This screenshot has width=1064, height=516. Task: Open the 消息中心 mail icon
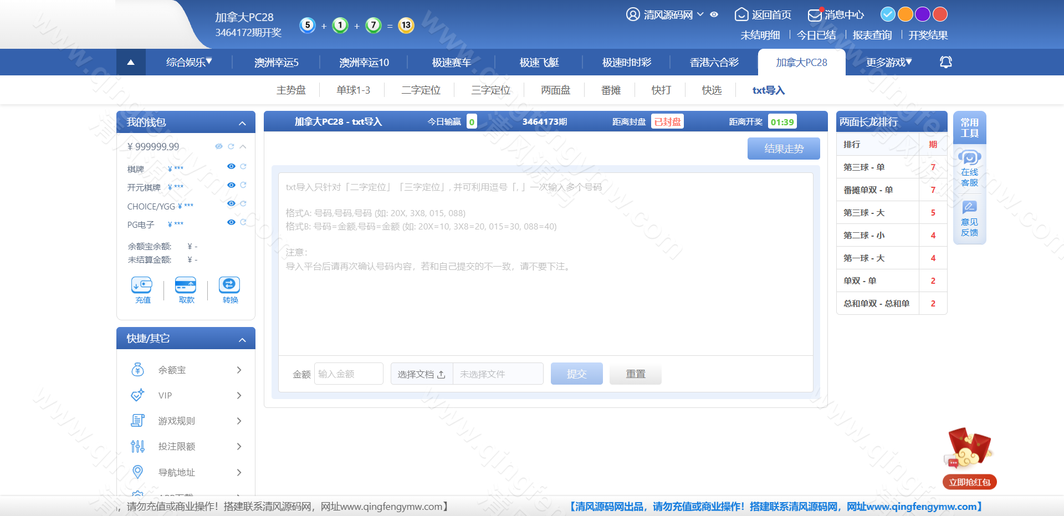815,14
